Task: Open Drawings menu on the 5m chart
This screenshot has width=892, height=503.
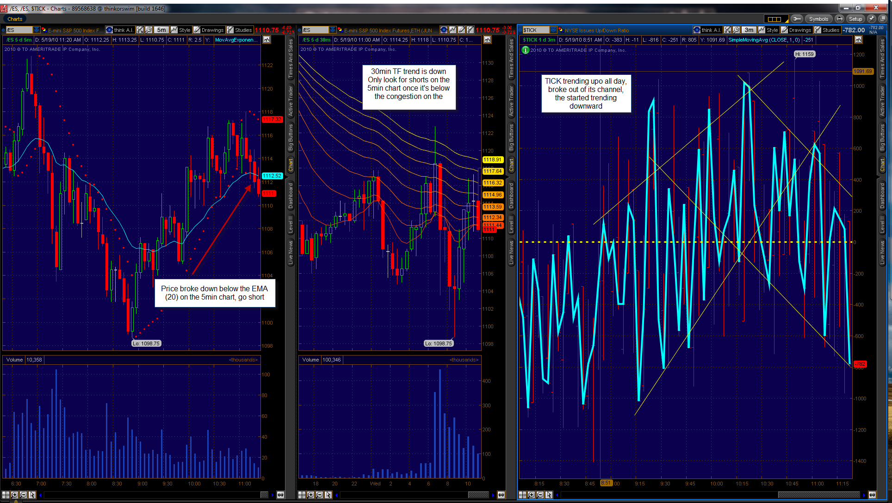Action: tap(209, 30)
